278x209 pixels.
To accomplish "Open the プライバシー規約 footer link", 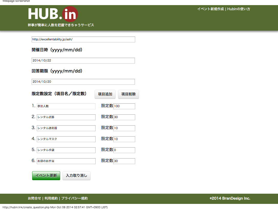I will 74,198.
